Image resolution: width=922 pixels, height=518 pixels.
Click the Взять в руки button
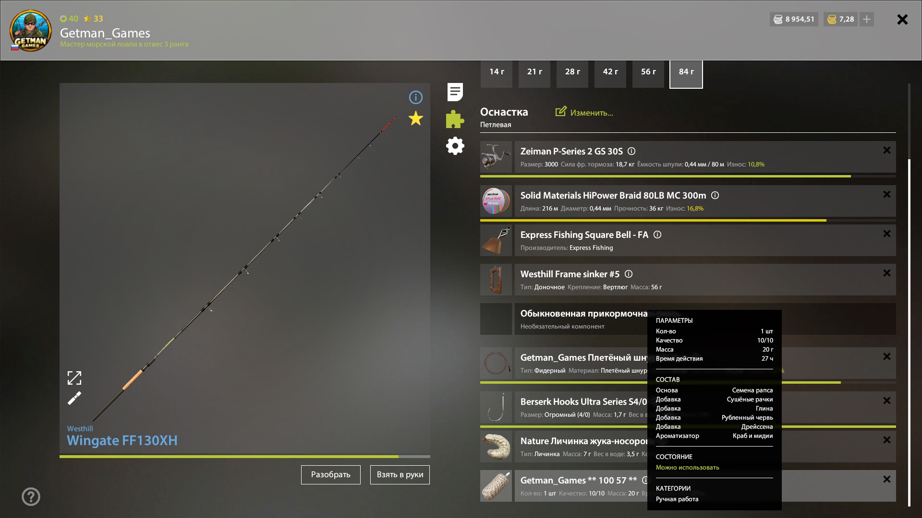coord(400,475)
